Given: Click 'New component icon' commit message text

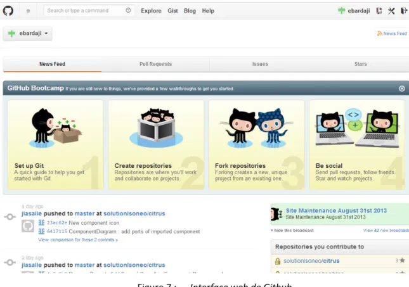Looking at the screenshot, I should click(x=94, y=223).
